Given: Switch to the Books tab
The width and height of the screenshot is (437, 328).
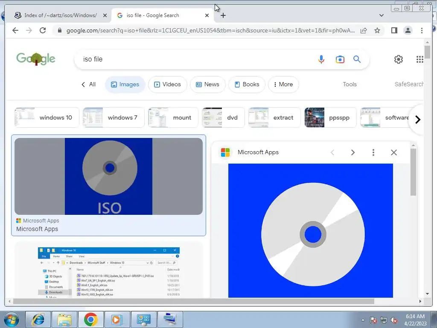Looking at the screenshot, I should click(247, 84).
